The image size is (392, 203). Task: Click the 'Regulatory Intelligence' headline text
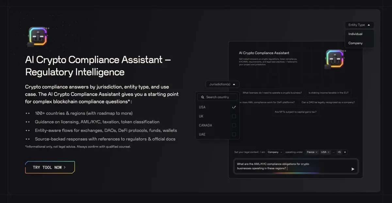[x=75, y=72]
